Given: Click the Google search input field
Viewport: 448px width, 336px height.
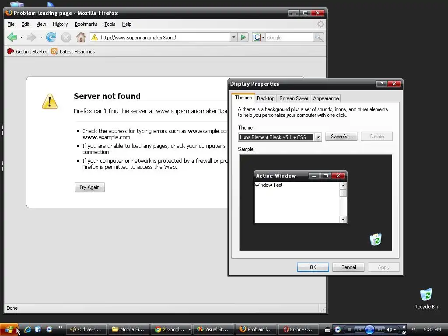Looking at the screenshot, I should pyautogui.click(x=289, y=38).
